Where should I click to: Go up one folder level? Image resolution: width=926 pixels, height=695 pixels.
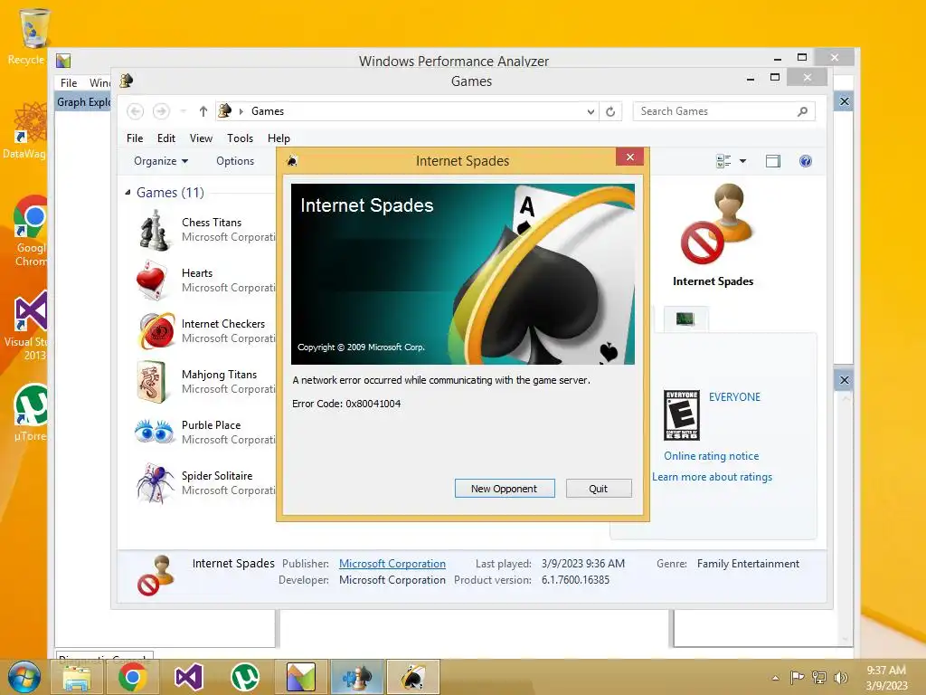(x=203, y=111)
